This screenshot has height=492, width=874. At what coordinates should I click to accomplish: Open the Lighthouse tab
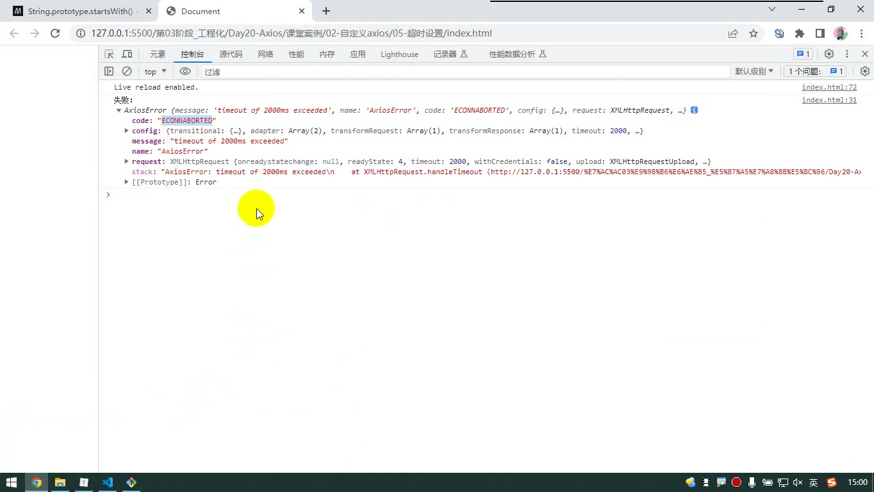[399, 54]
